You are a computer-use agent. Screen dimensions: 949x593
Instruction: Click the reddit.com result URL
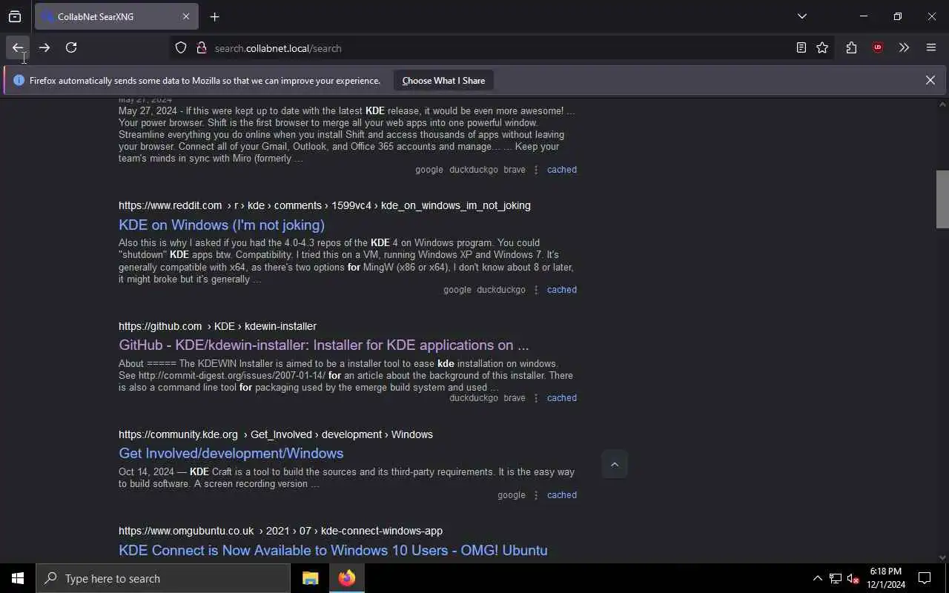tap(324, 205)
